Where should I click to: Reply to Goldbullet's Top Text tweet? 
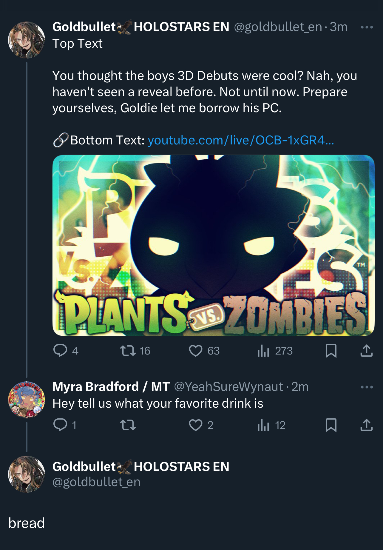point(60,351)
